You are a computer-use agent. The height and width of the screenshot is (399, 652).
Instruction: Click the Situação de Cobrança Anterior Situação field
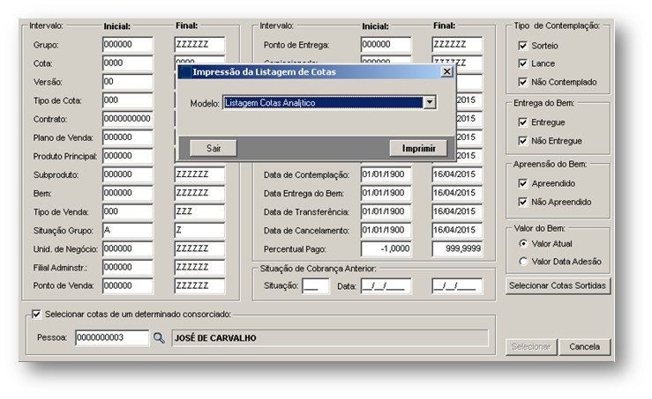[316, 286]
